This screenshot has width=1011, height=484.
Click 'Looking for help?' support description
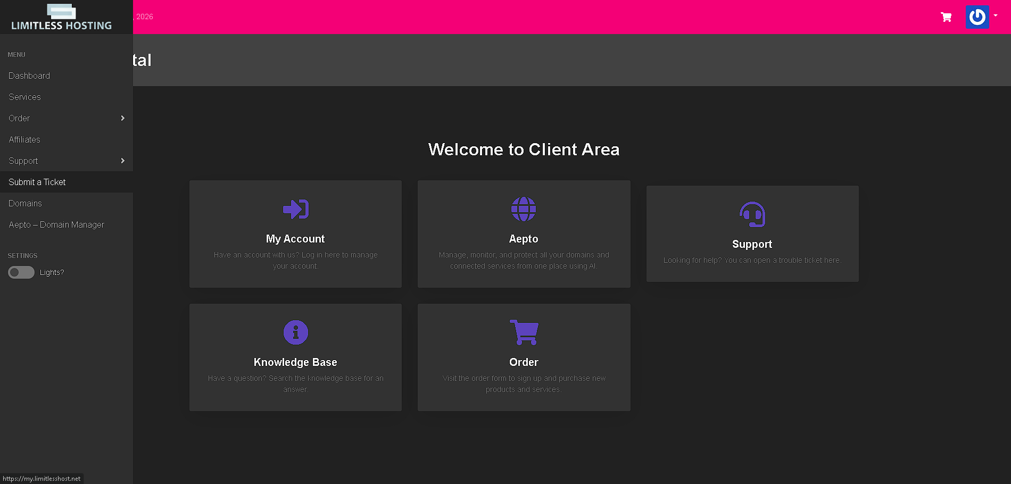[x=752, y=260]
